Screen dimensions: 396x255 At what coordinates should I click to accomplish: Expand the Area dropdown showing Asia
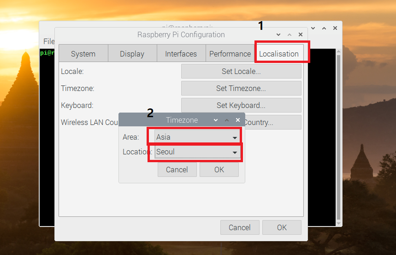click(197, 137)
